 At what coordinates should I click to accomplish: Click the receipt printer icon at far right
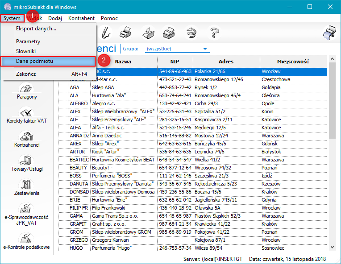pos(329,32)
